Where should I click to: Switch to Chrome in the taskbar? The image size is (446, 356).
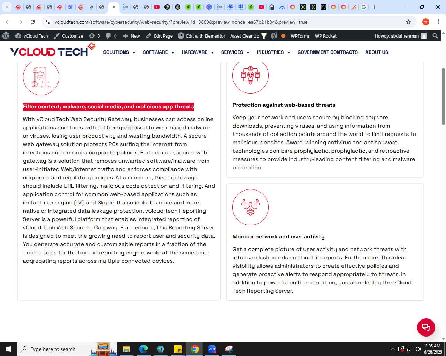(x=195, y=349)
